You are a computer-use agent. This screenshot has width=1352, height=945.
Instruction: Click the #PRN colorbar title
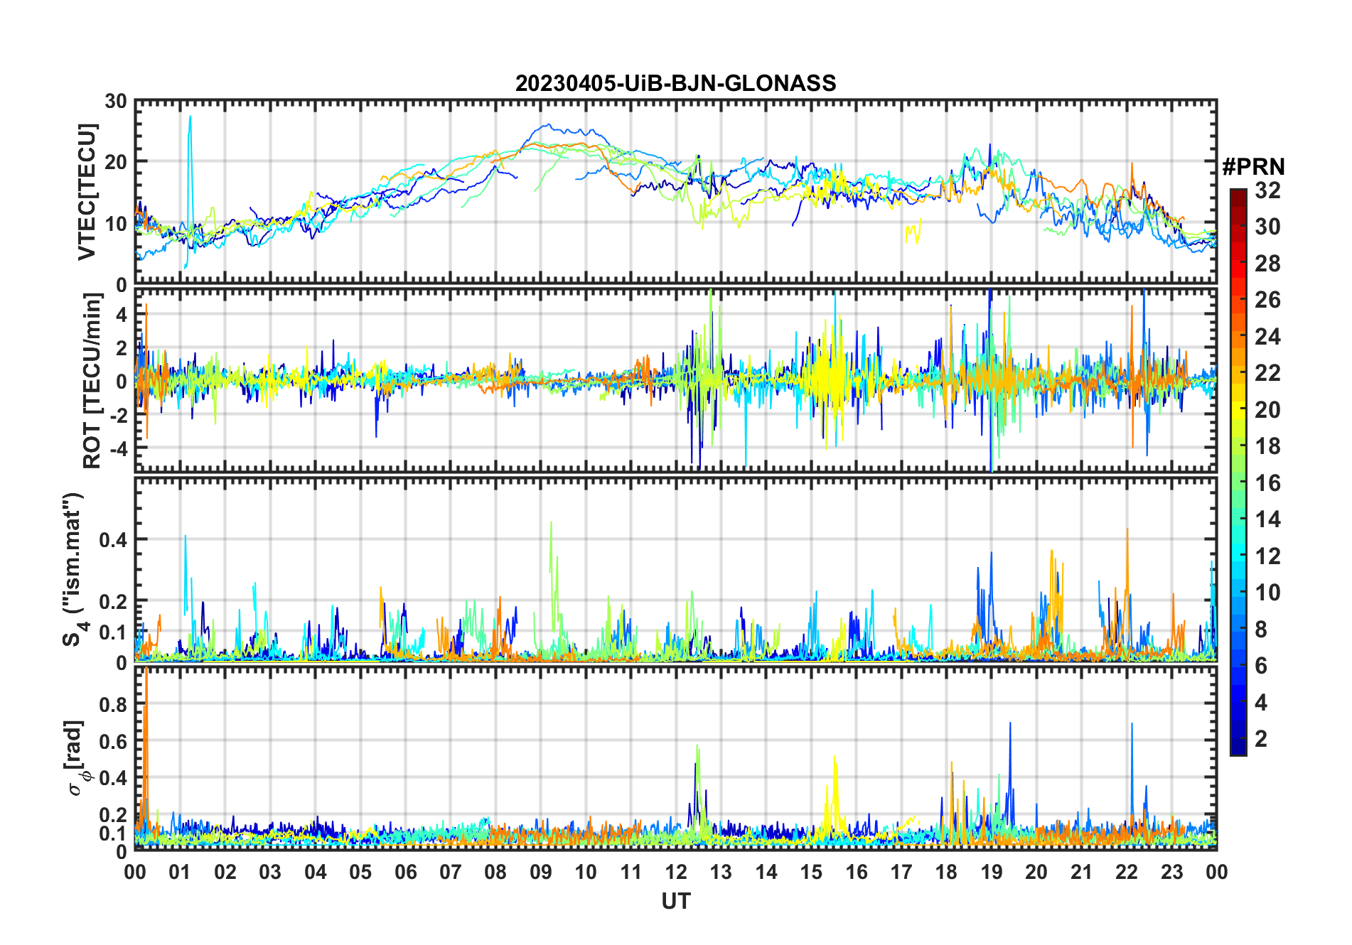(x=1253, y=167)
